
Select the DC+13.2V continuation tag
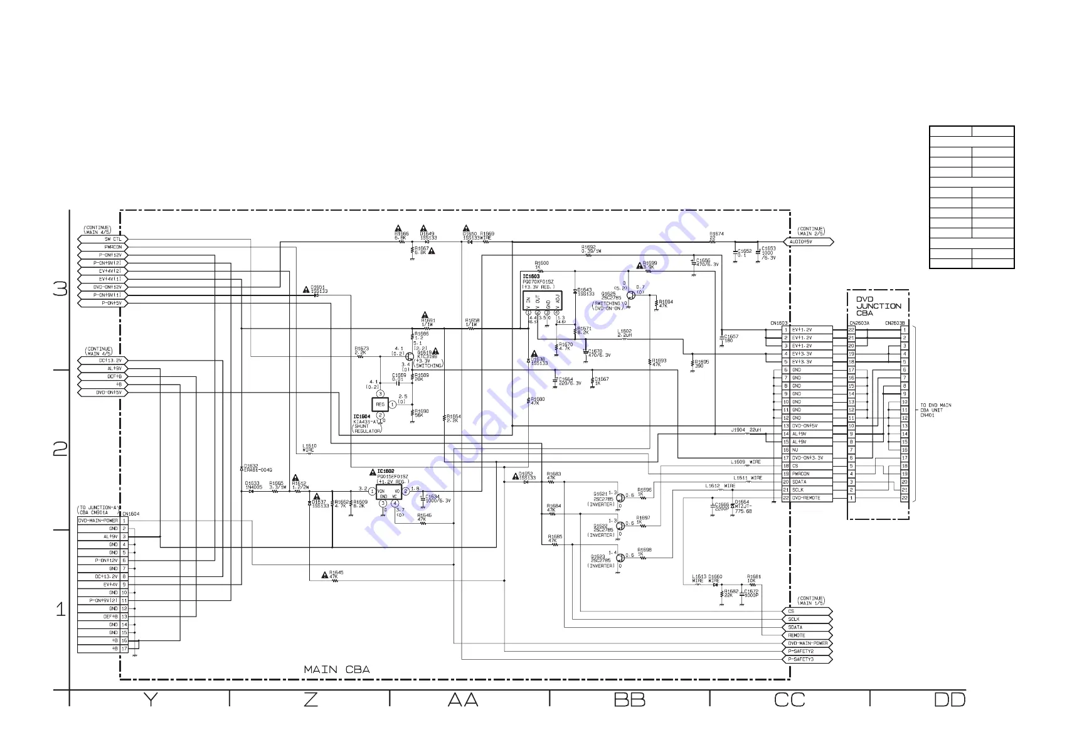point(103,361)
